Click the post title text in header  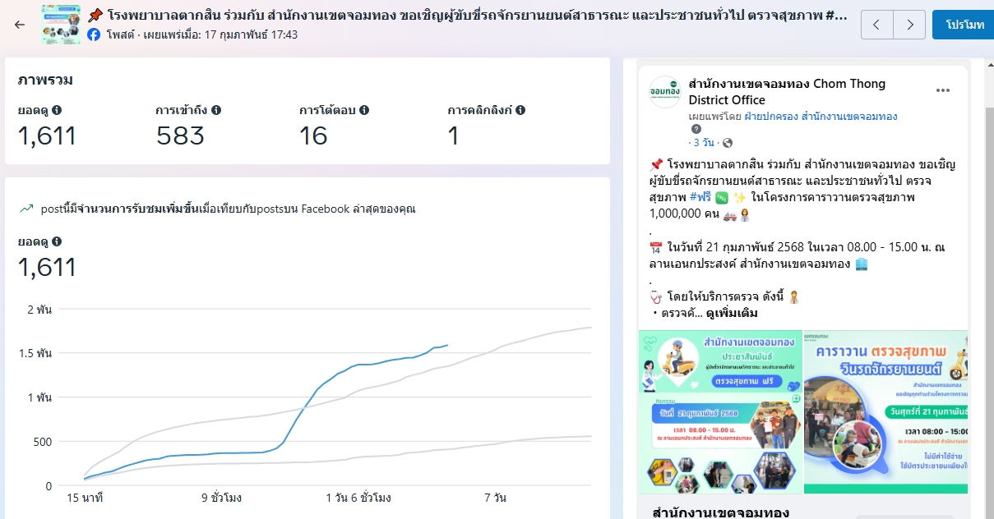[467, 15]
